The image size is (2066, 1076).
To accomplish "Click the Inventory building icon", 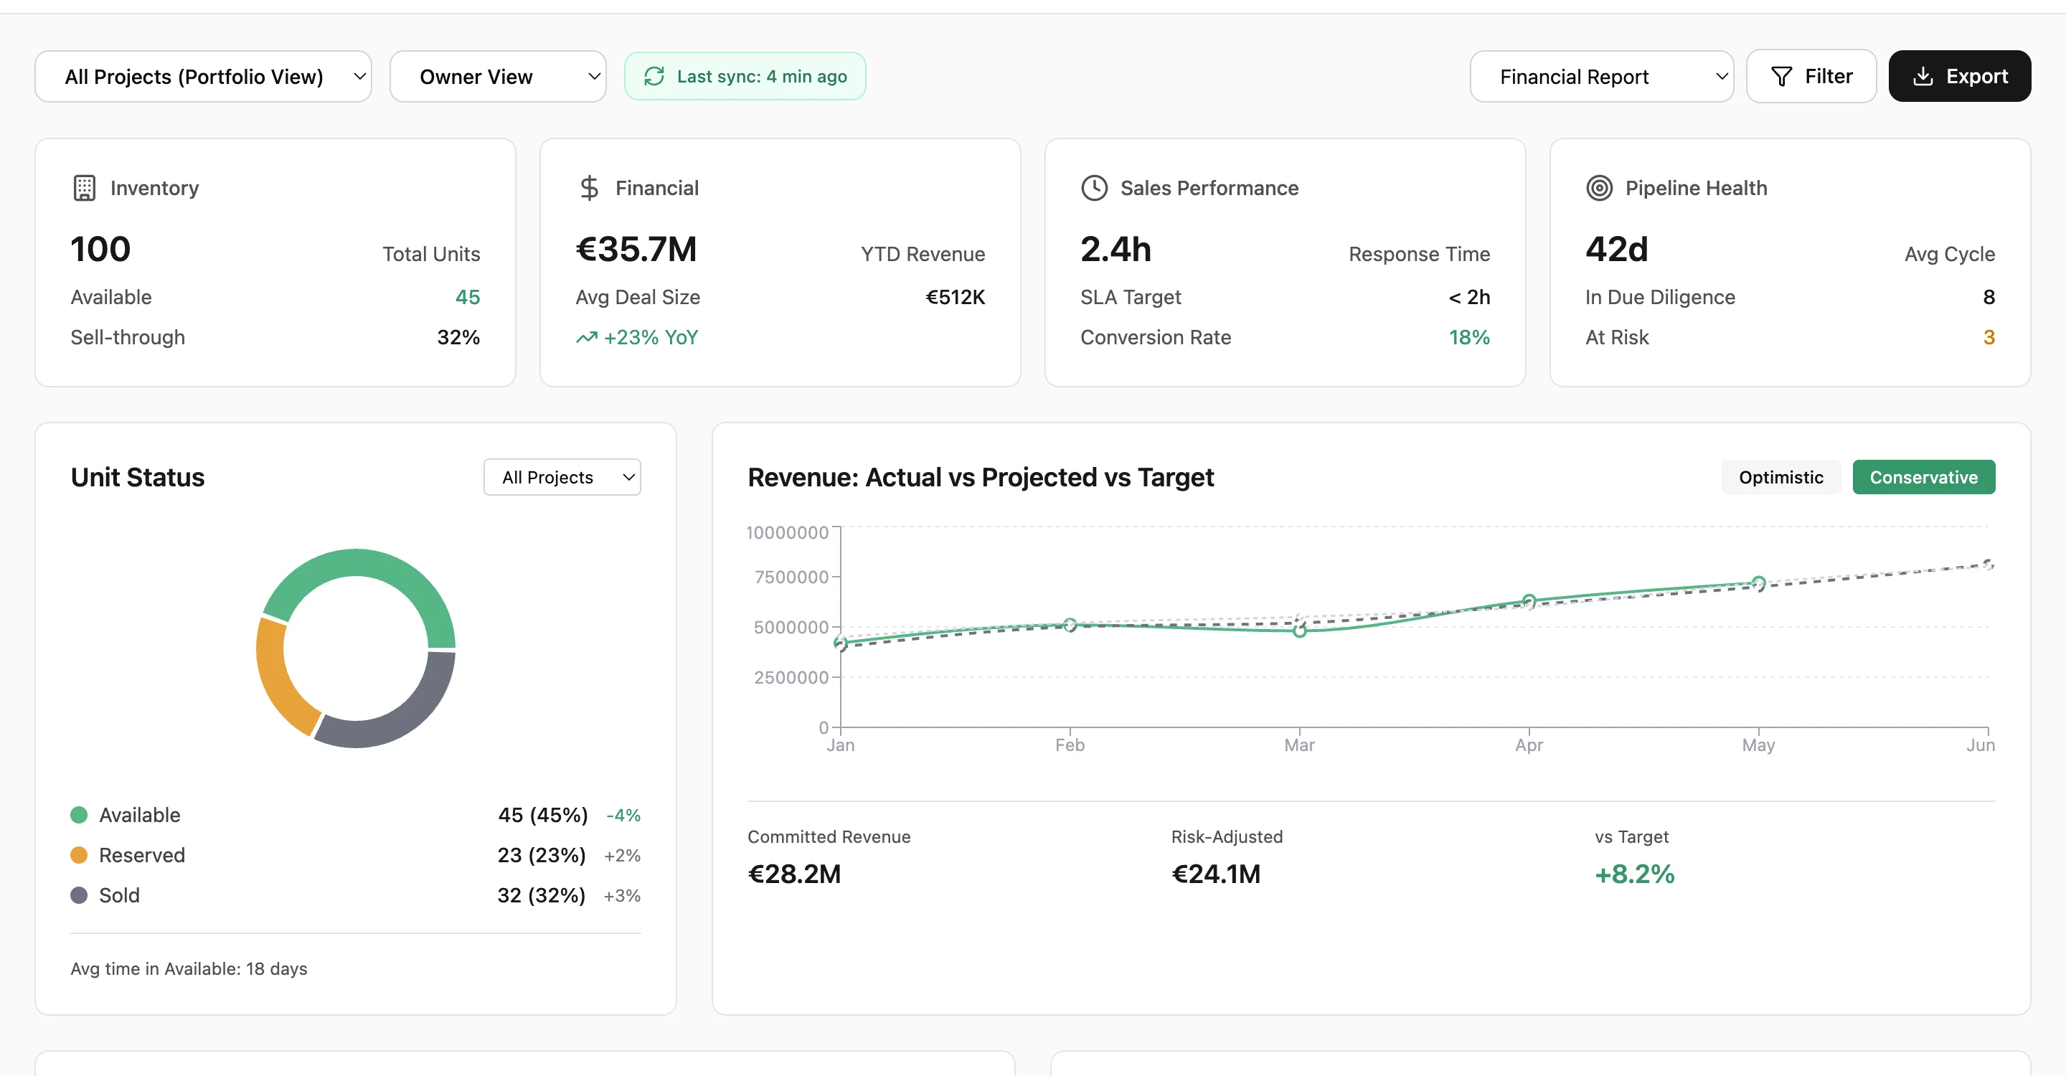I will [x=86, y=188].
